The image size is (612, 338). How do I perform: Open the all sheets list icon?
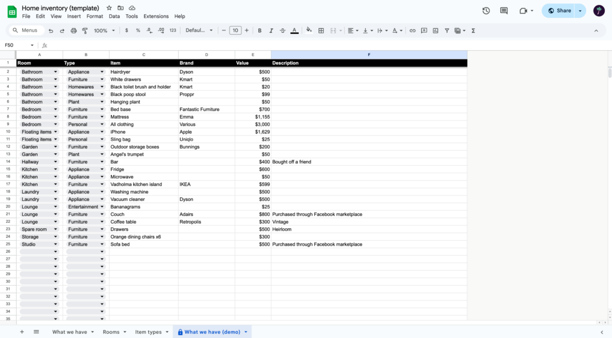tap(36, 332)
